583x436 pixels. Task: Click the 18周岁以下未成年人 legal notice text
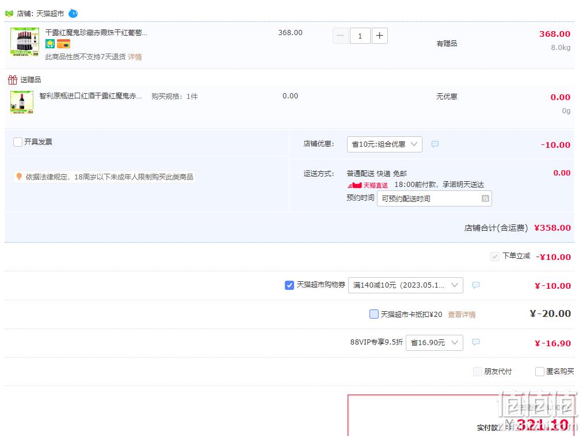tap(109, 177)
